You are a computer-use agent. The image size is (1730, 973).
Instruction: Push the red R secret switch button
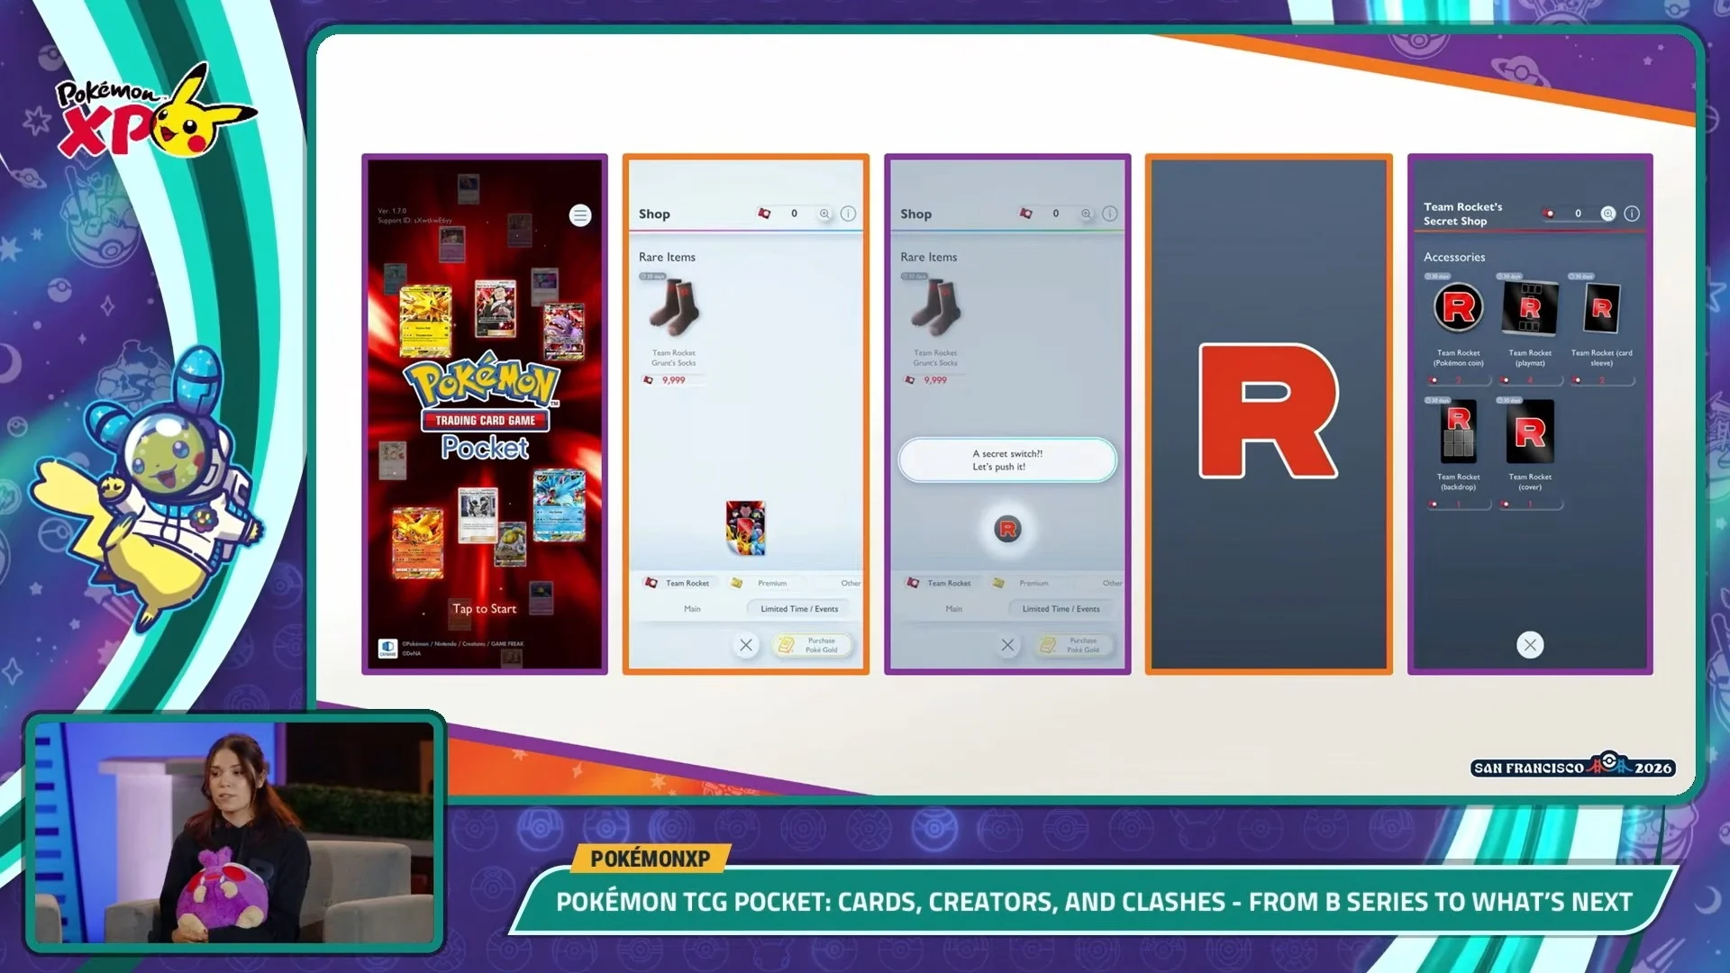click(x=1007, y=530)
